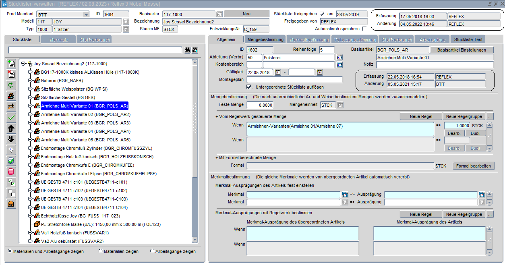The image size is (505, 265).
Task: Enable the 'Automatisch speichern' checkbox
Action: (364, 29)
